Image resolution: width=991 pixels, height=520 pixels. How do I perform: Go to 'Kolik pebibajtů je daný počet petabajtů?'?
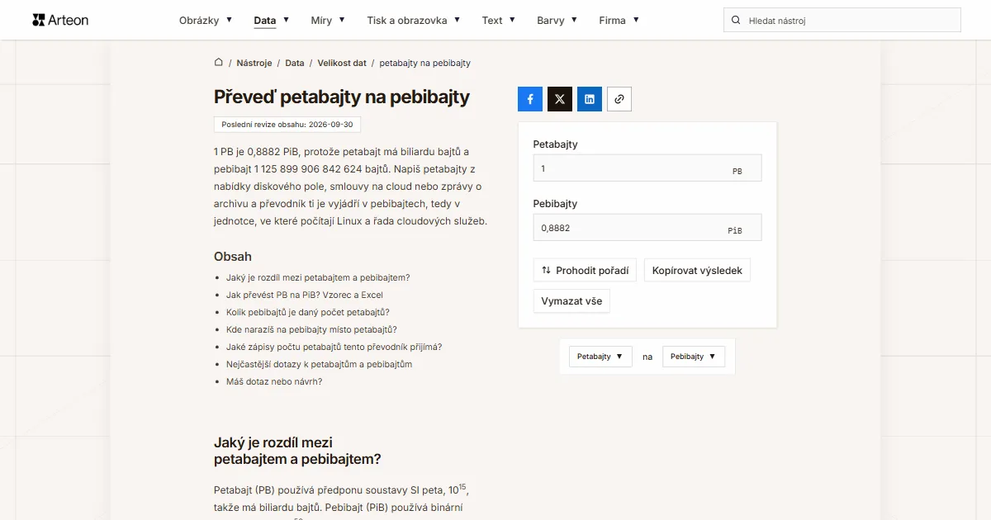(x=308, y=312)
